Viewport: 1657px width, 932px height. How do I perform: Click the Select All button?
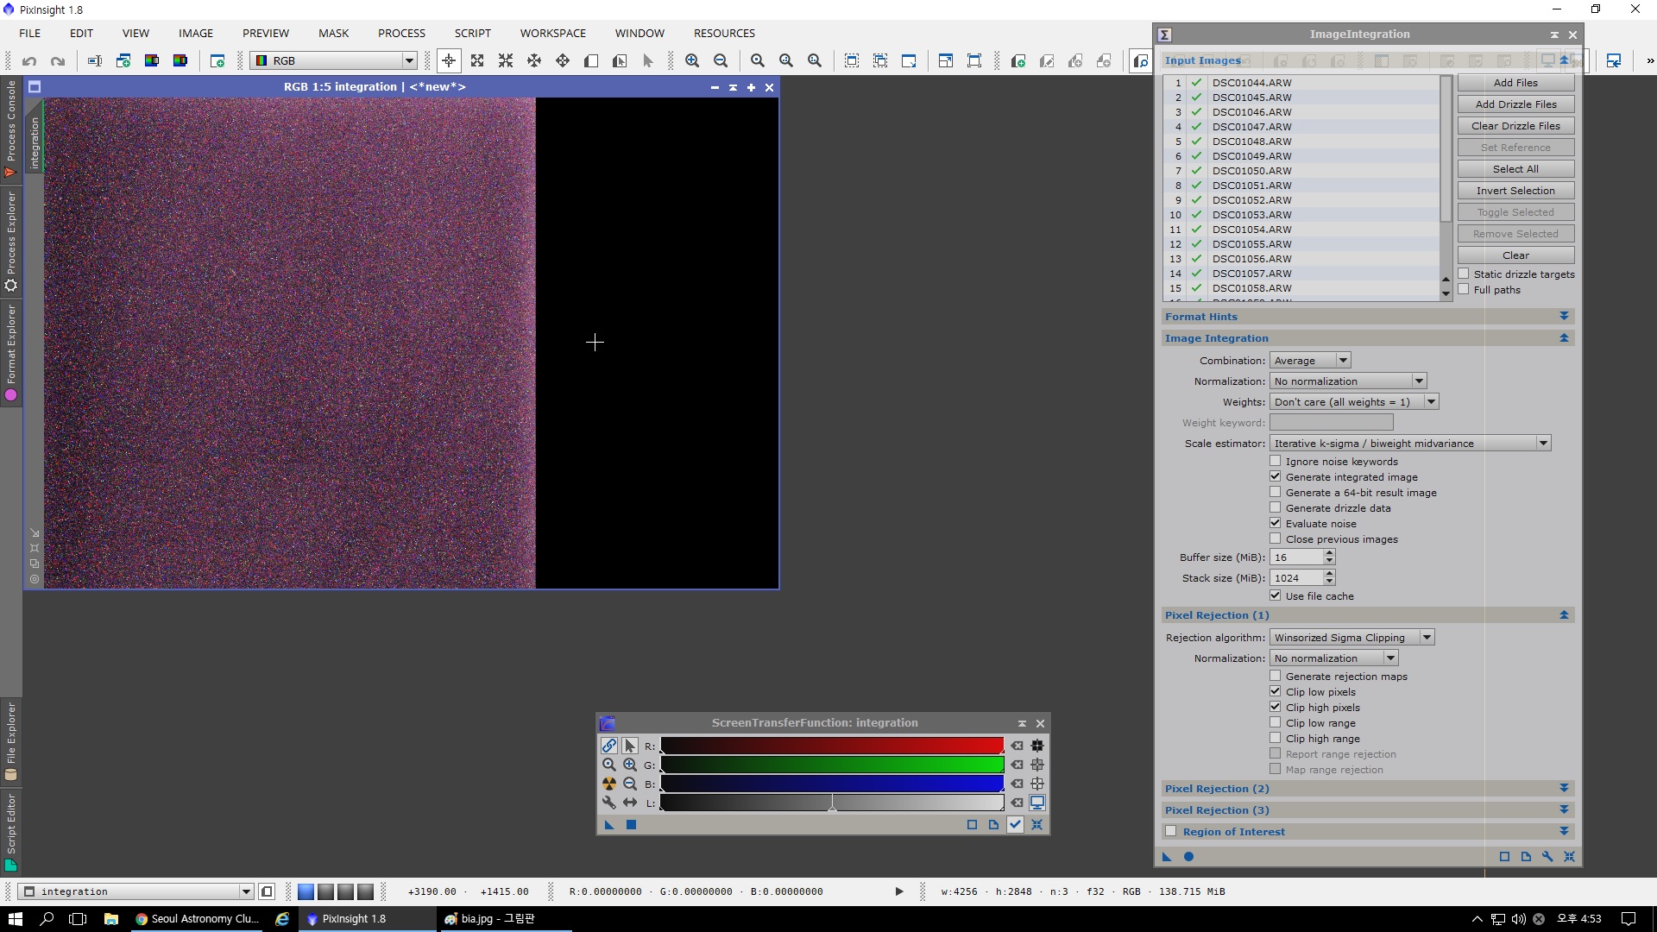click(x=1515, y=169)
